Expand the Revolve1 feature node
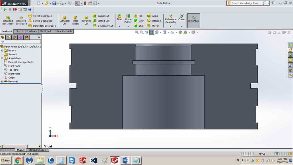The height and width of the screenshot is (165, 293). (2, 81)
